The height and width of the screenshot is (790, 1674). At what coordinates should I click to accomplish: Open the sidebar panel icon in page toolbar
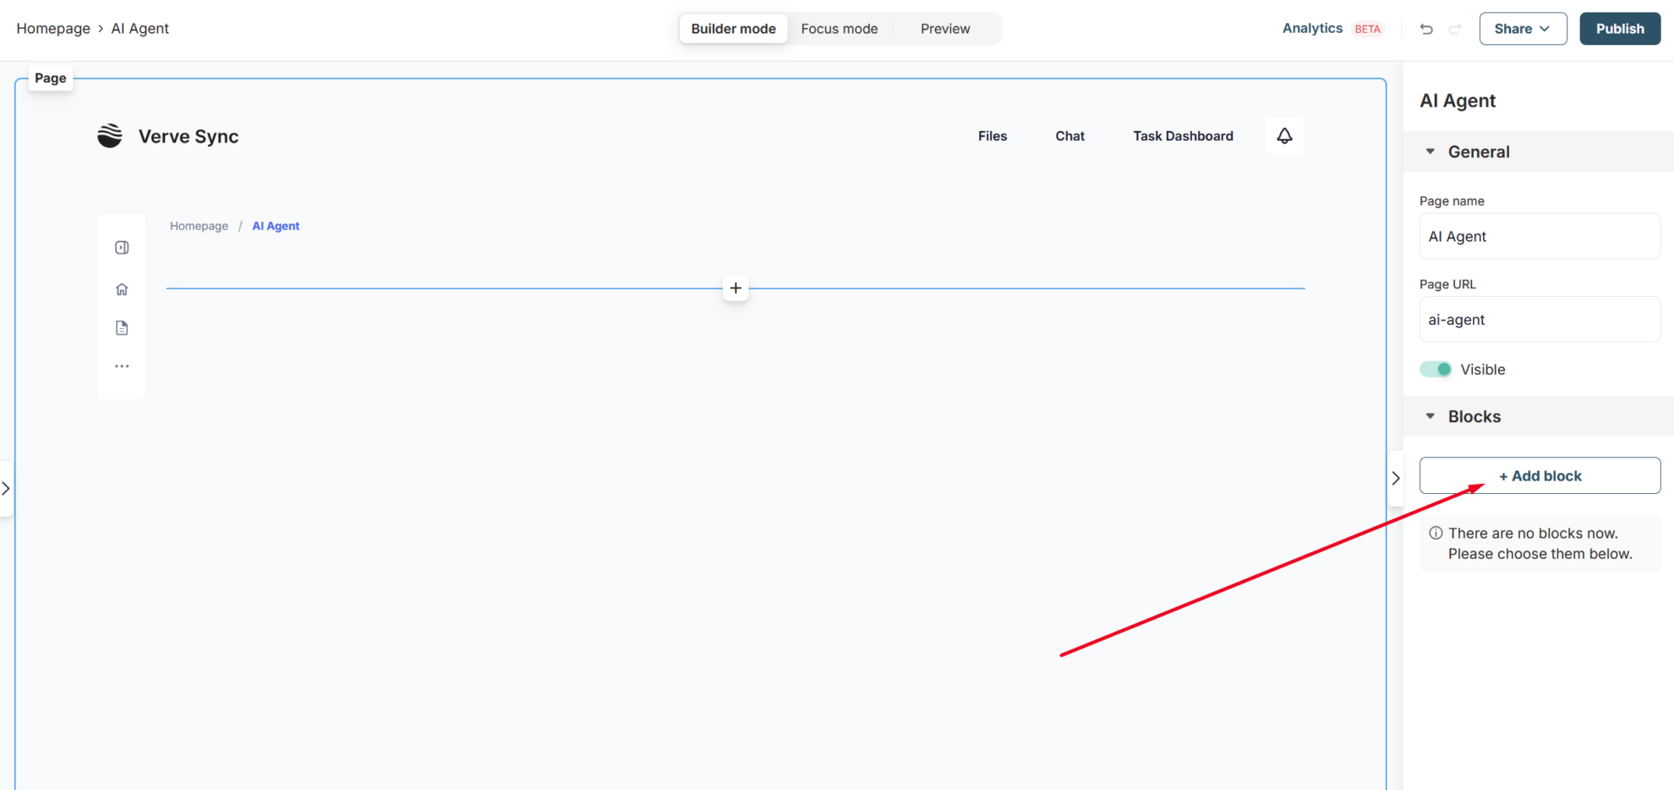(x=122, y=247)
